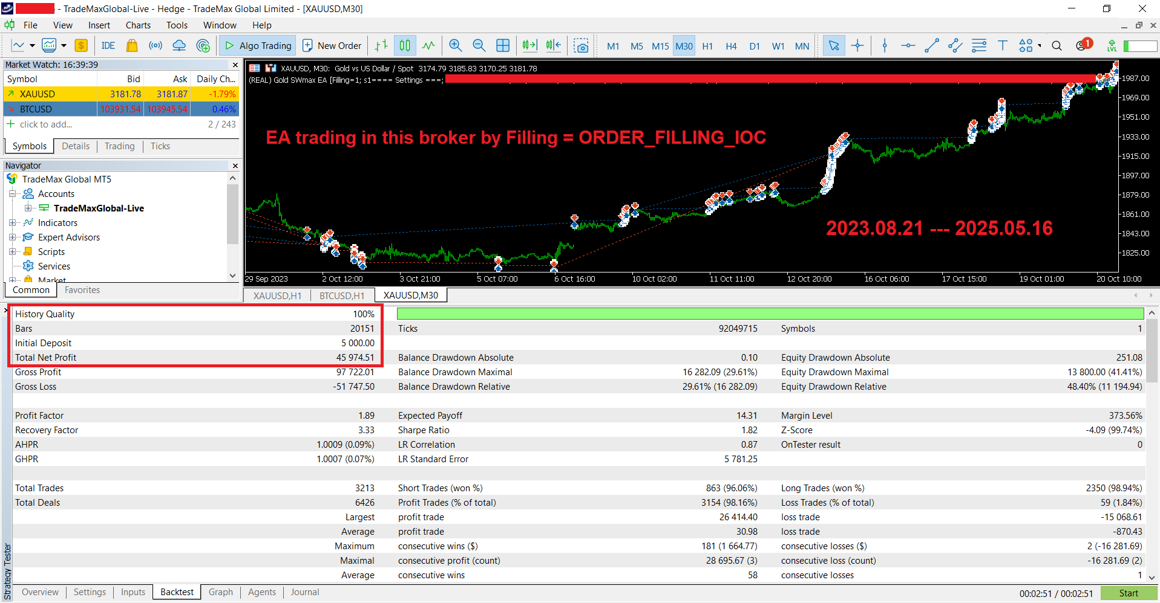Viewport: 1160px width, 603px height.
Task: Select the cursor arrow tool
Action: tap(834, 45)
